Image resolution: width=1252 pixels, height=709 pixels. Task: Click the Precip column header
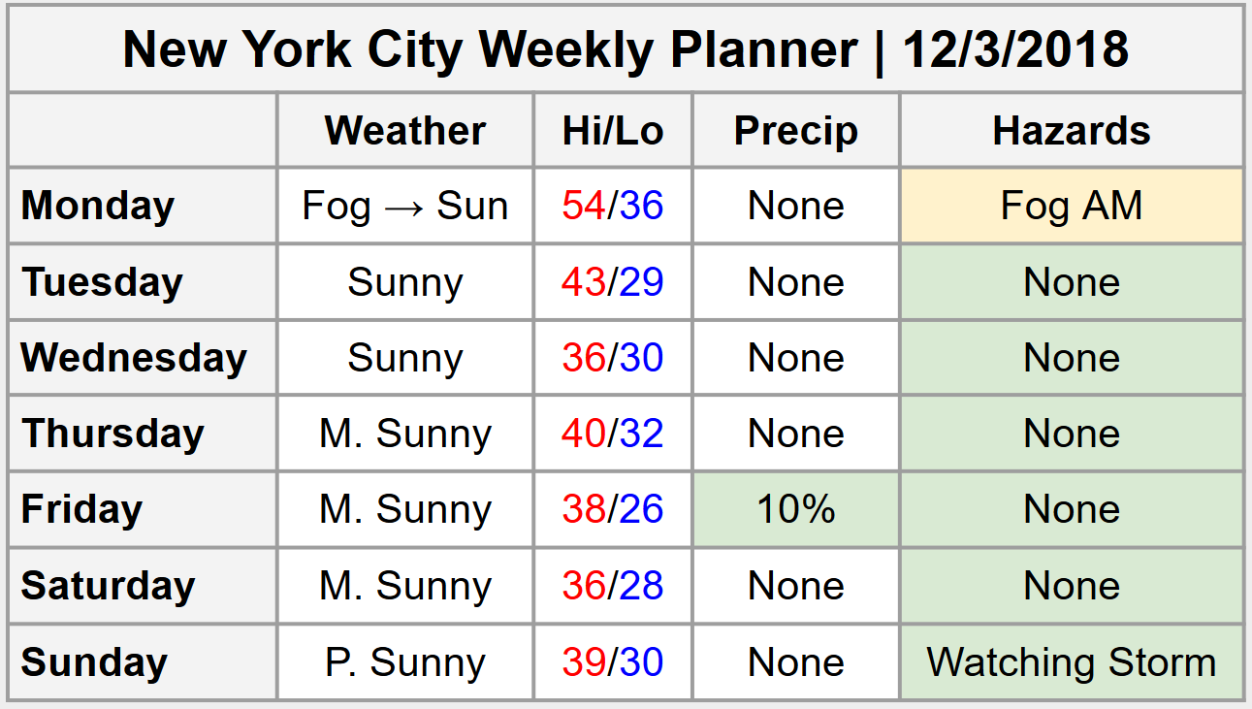click(796, 131)
